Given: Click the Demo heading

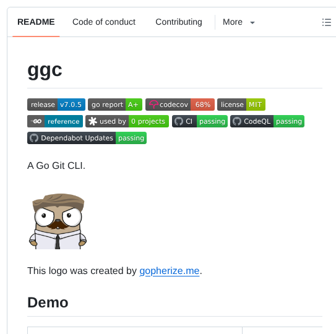Looking at the screenshot, I should click(48, 302).
